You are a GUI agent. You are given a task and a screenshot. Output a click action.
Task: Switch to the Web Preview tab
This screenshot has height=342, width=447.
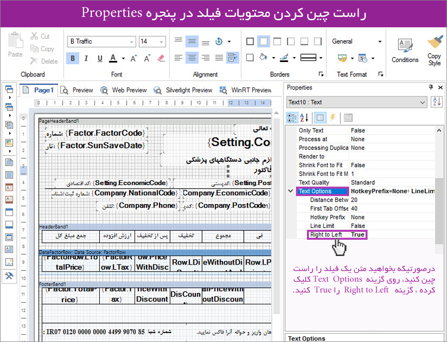click(125, 90)
